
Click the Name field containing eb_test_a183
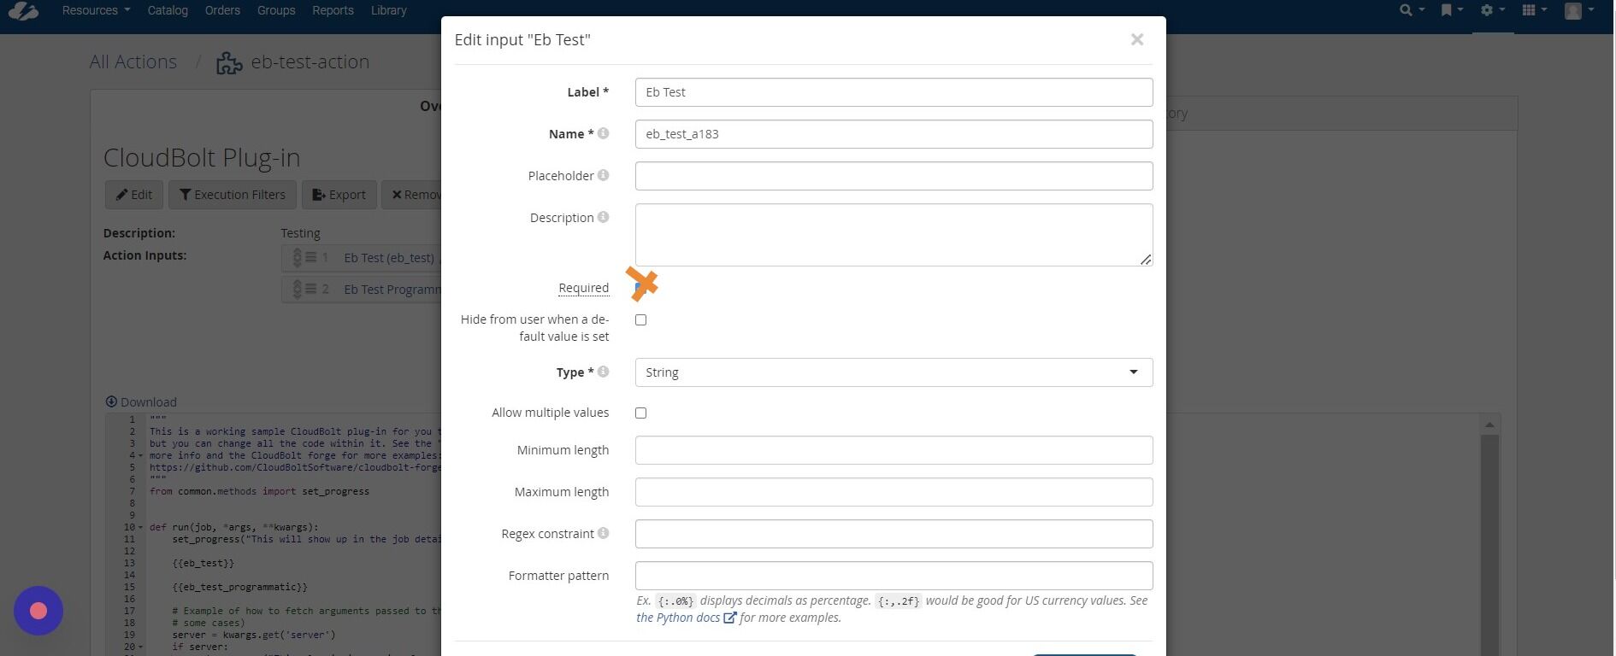tap(894, 134)
